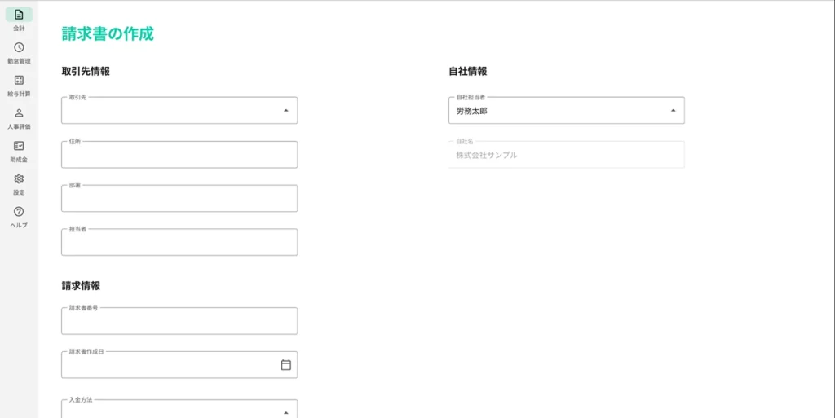This screenshot has height=418, width=835.
Task: Open the 会計 (Accounting) sidebar icon
Action: (x=19, y=15)
